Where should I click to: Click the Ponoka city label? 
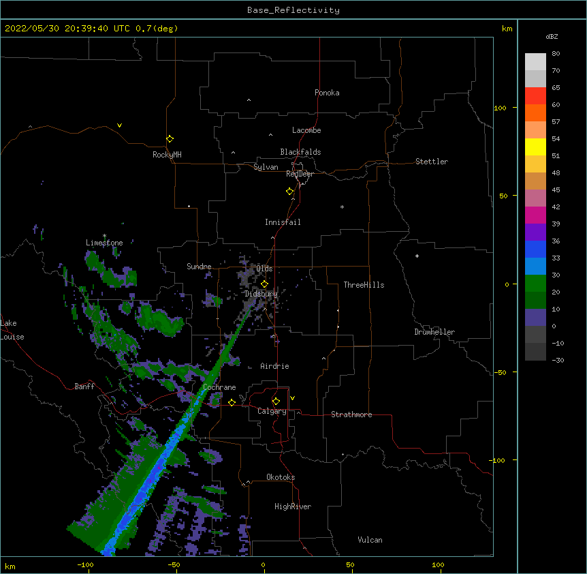click(327, 93)
